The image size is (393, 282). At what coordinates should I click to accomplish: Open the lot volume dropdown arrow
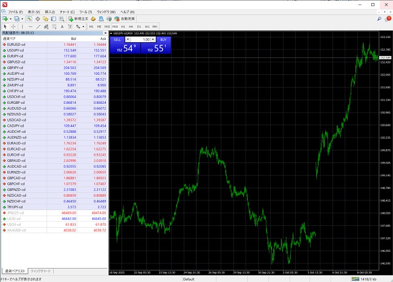[x=128, y=39]
